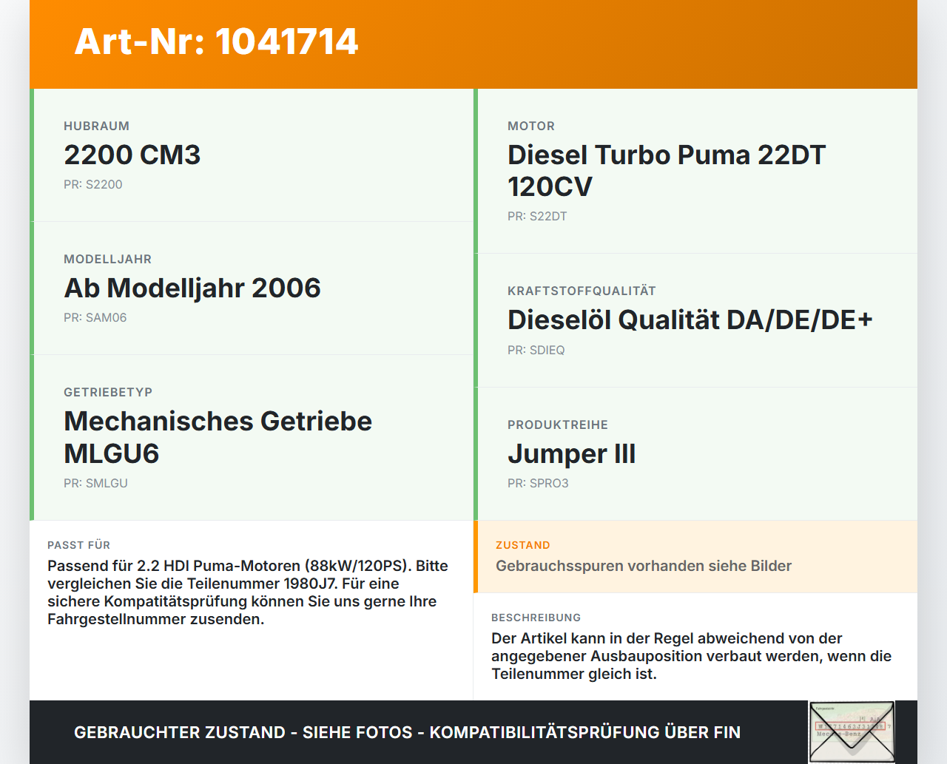Screen dimensions: 947x764
Task: Select Dieselöl Qualität DA/DE/DE+ text
Action: tap(690, 320)
